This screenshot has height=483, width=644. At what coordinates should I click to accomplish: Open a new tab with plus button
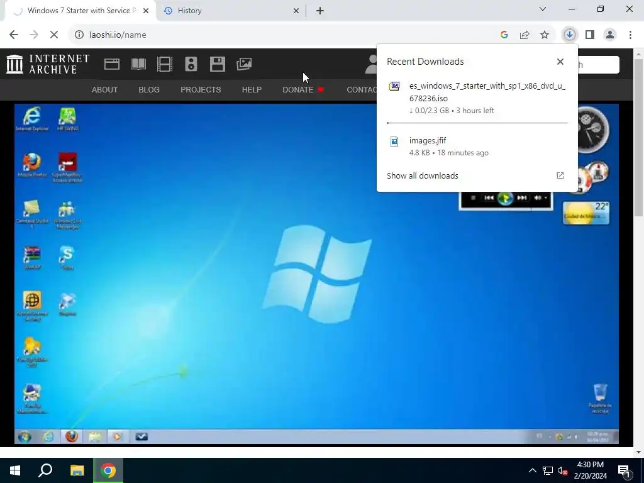coord(320,11)
